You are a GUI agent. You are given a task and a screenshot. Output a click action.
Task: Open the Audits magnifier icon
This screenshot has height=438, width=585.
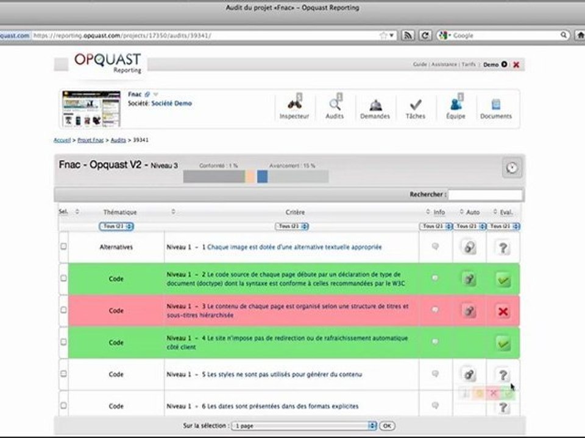[x=335, y=104]
